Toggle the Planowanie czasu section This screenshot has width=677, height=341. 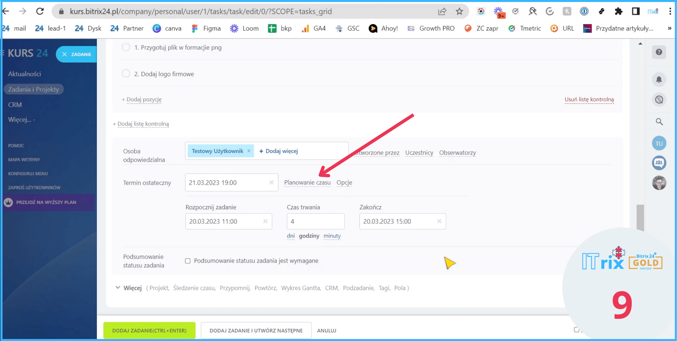(307, 183)
